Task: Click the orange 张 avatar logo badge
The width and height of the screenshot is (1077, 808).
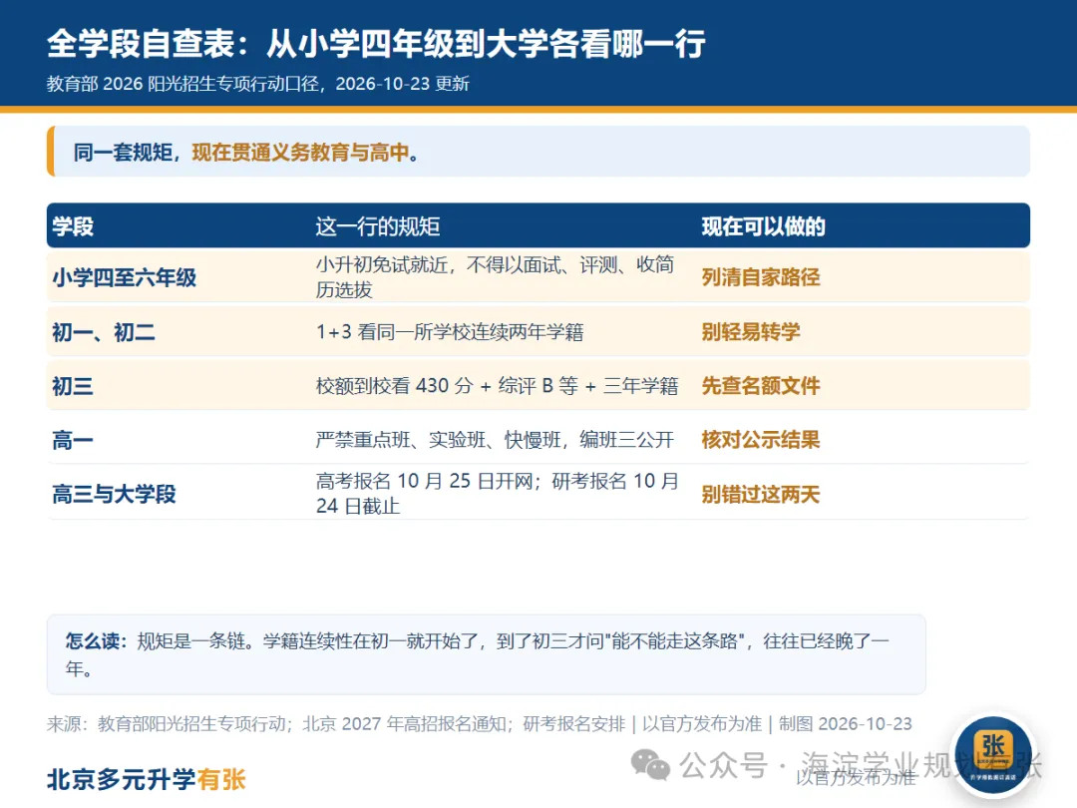Action: (993, 754)
